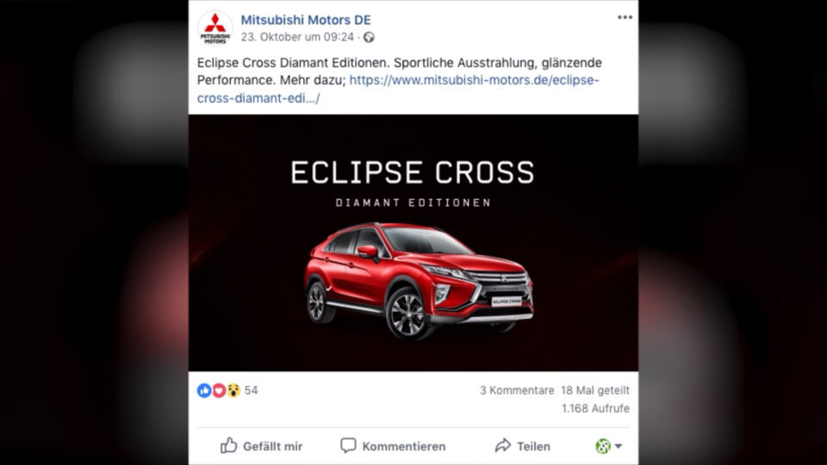827x465 pixels.
Task: View the 18 Mal geteilt shares
Action: pos(595,391)
